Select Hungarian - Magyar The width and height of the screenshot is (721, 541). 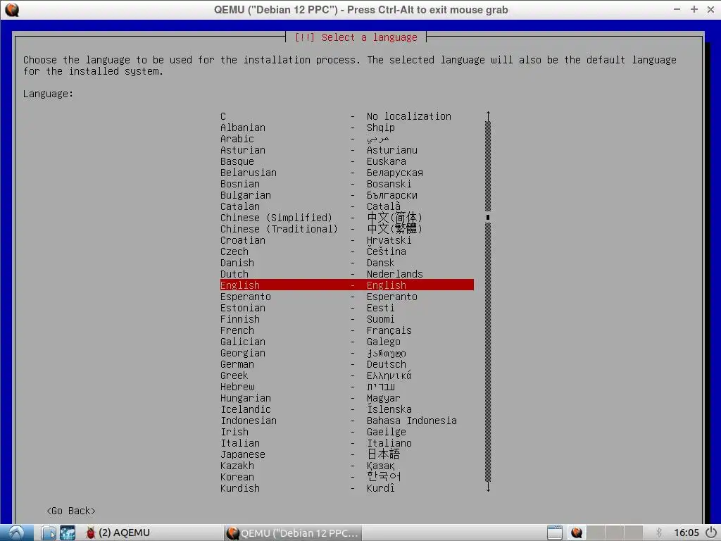346,398
